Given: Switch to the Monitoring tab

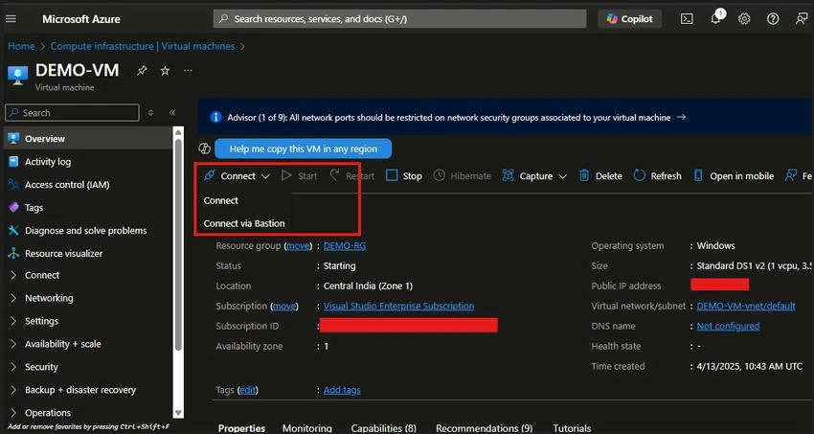Looking at the screenshot, I should pos(307,428).
